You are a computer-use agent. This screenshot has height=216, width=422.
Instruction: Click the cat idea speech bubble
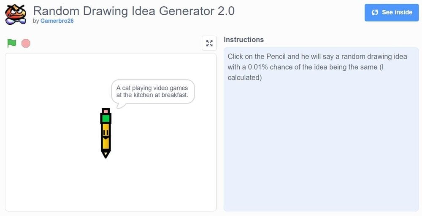pos(152,91)
